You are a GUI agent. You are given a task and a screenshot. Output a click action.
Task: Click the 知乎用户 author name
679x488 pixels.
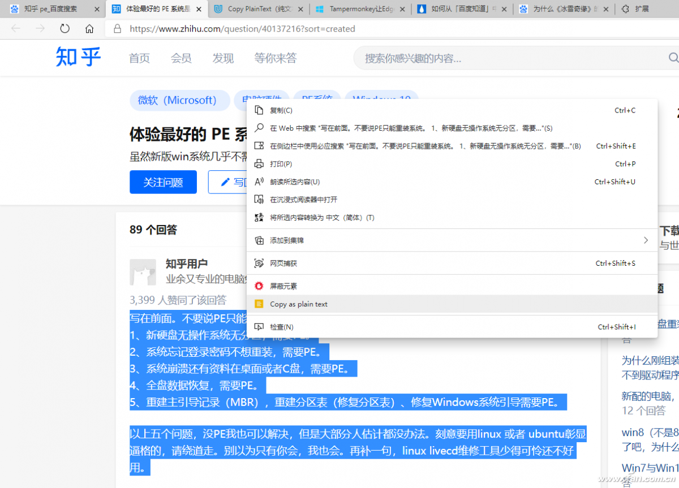(x=186, y=264)
